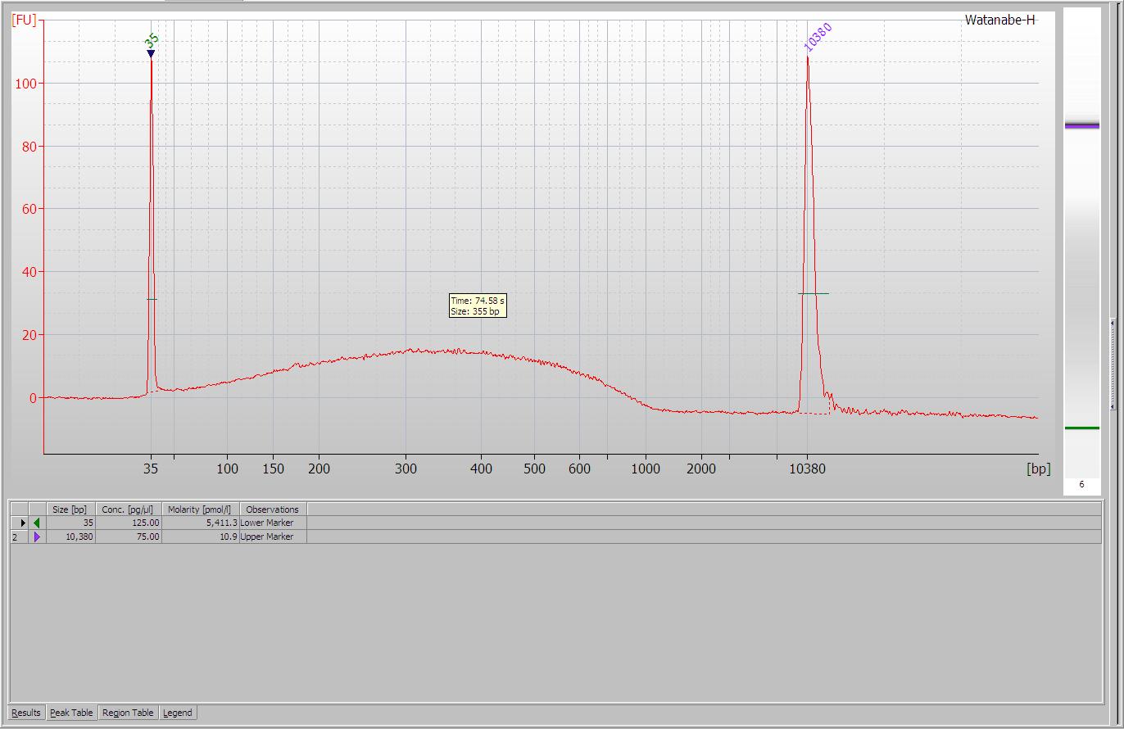
Task: Click the Molarity [pmol/l] column header
Action: click(200, 509)
